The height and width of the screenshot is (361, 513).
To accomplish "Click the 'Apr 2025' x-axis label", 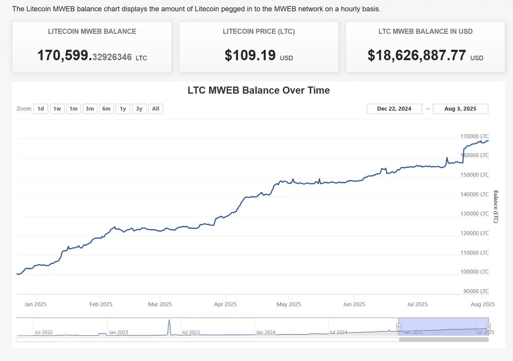I will 225,304.
